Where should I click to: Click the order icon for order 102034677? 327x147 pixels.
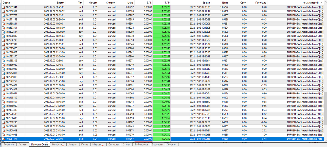[x=4, y=85]
